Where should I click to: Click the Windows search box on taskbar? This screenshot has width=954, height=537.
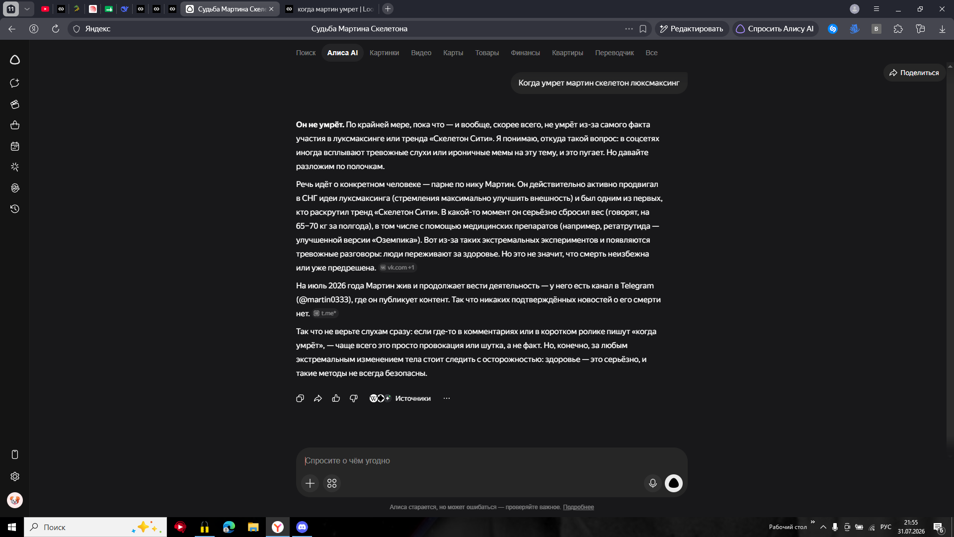click(x=95, y=527)
